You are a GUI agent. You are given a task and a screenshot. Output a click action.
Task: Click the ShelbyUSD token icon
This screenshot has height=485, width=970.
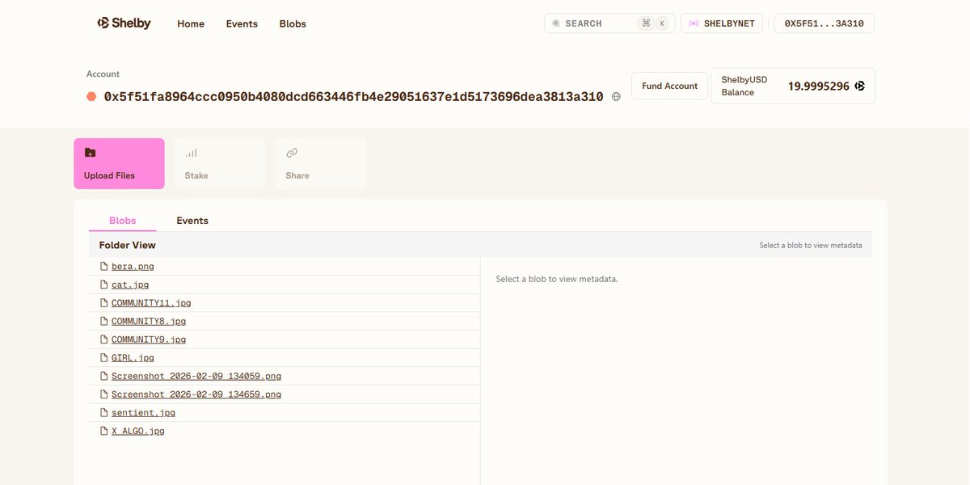(x=859, y=86)
